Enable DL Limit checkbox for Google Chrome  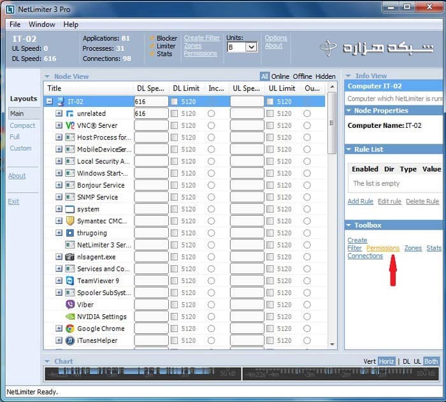(x=175, y=328)
